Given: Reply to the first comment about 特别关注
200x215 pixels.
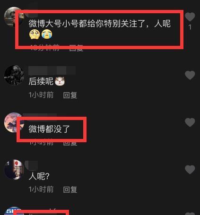Looking at the screenshot, I should (x=76, y=48).
